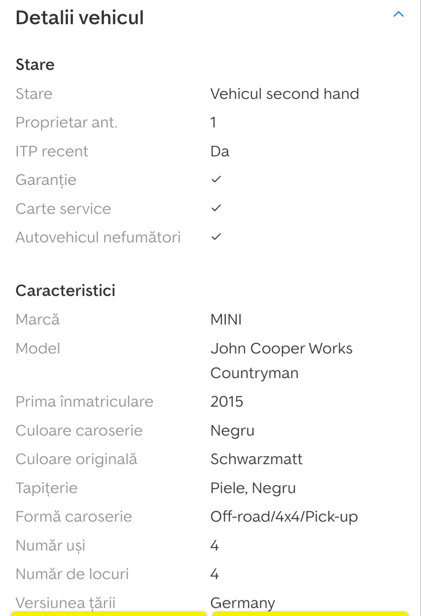Collapse the Detalii vehicul section chevron

tap(398, 15)
